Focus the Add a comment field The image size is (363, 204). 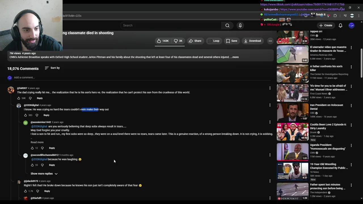pos(142,77)
